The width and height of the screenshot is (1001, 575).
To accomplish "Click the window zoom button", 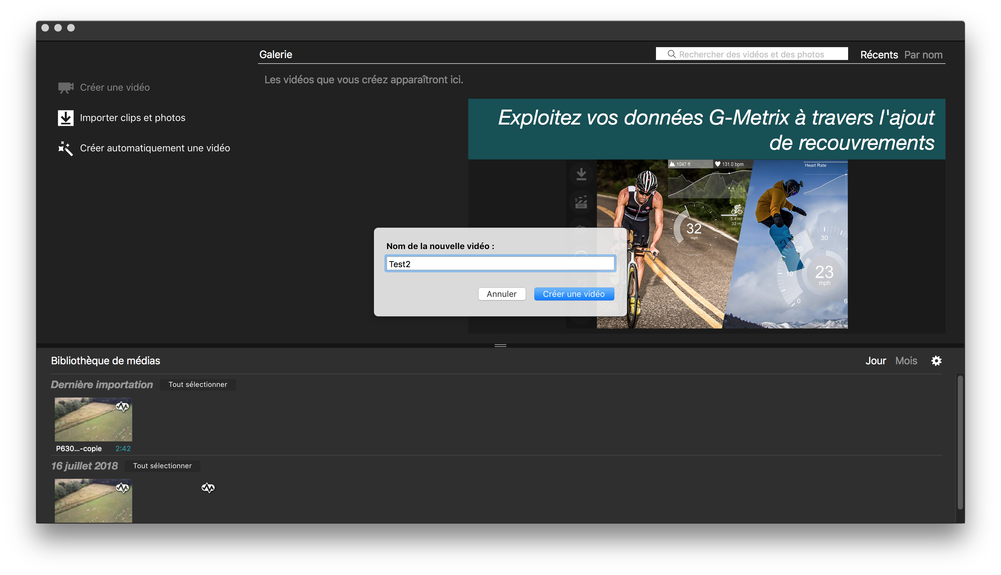I will tap(71, 28).
